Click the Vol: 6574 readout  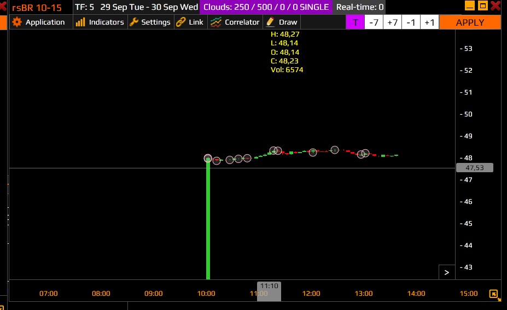(287, 70)
